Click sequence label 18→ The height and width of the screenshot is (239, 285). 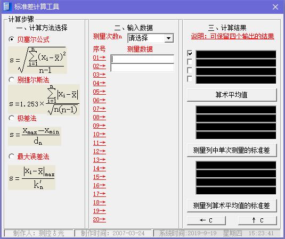(99, 202)
